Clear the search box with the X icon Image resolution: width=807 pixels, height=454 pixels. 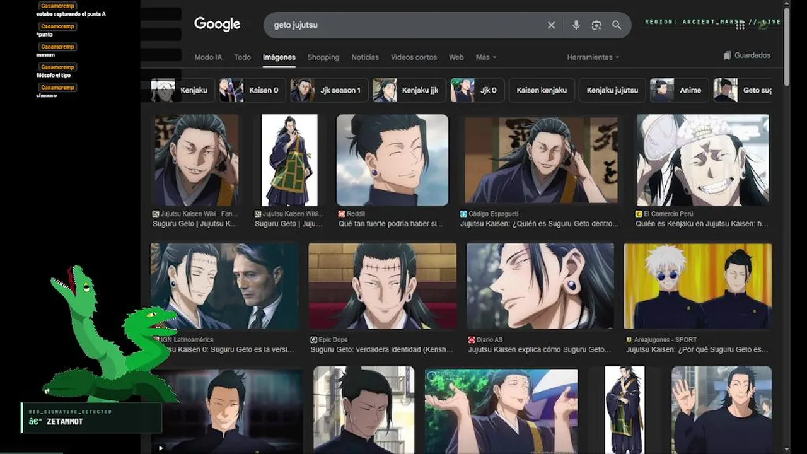(x=551, y=25)
